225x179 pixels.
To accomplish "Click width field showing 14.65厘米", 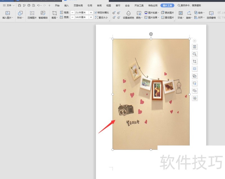I will click(82, 17).
